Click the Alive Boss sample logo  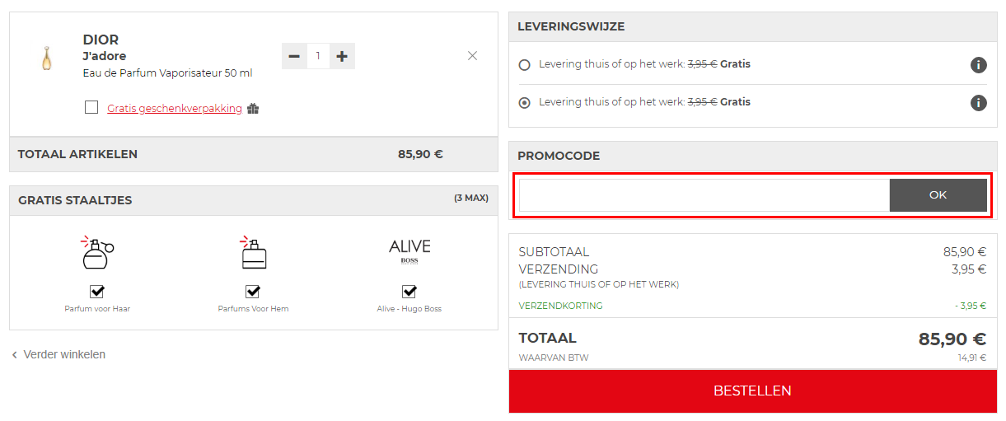pos(409,250)
